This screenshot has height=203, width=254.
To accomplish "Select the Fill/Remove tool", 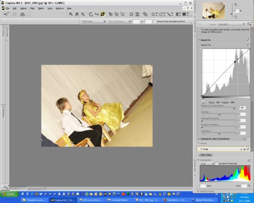I will (185, 14).
